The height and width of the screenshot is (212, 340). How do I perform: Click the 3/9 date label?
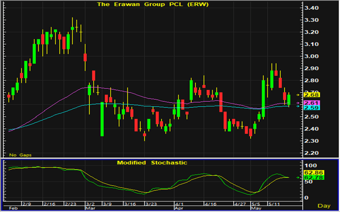tap(107, 204)
